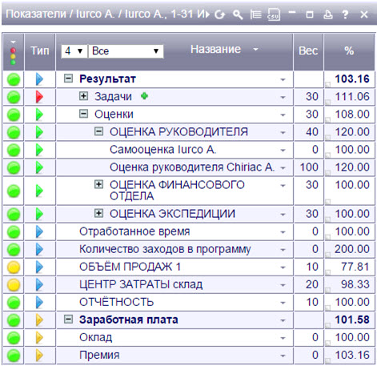Expand the Задачи tree node
377x366 pixels.
click(83, 96)
